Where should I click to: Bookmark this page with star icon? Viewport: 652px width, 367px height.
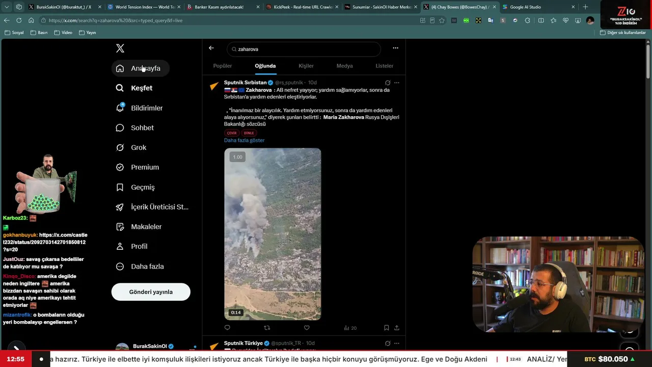pyautogui.click(x=442, y=20)
